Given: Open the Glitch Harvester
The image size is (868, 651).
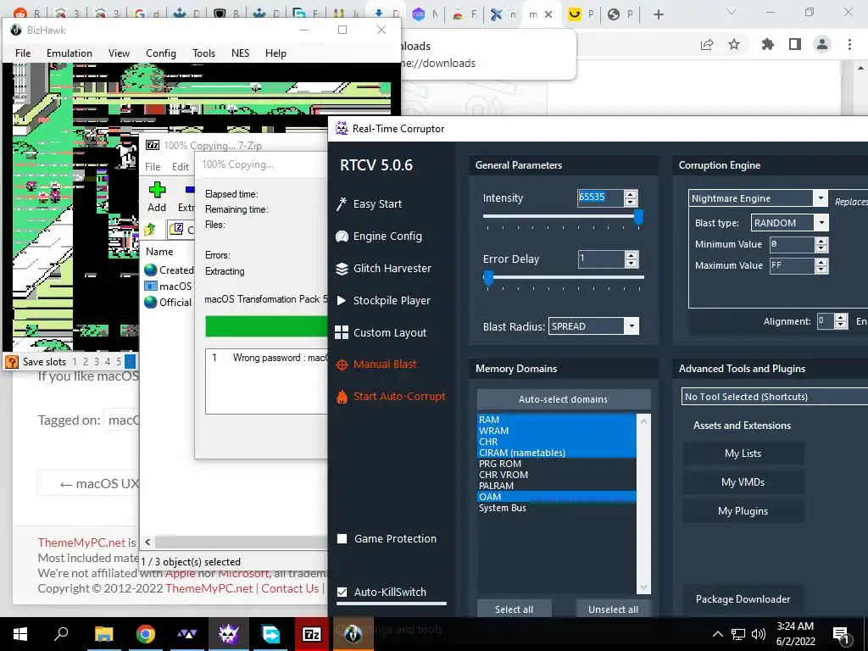Looking at the screenshot, I should [x=383, y=269].
